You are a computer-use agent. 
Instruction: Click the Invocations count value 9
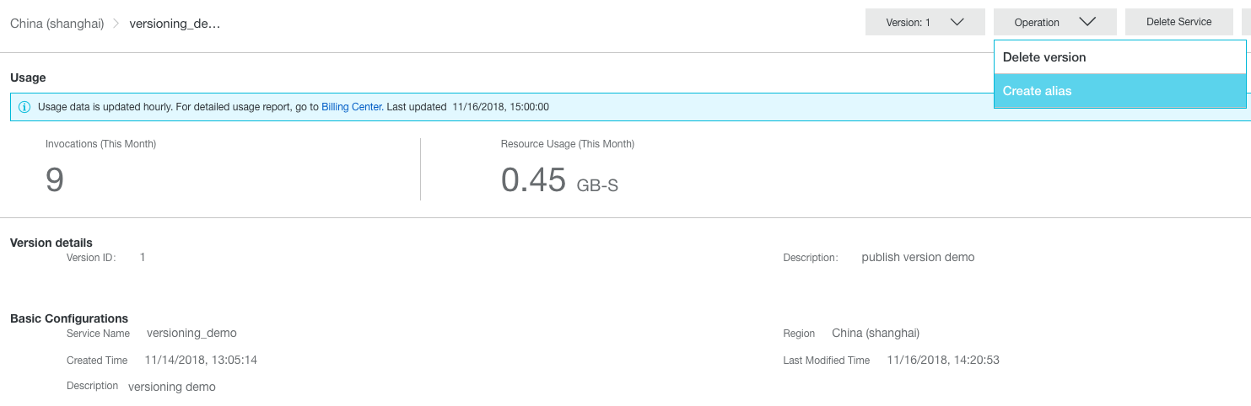pos(55,180)
